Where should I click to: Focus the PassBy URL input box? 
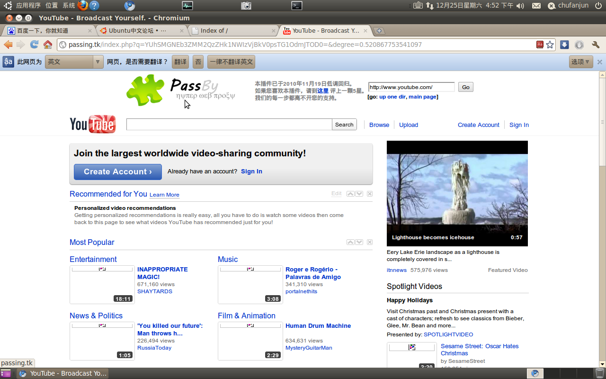[411, 87]
